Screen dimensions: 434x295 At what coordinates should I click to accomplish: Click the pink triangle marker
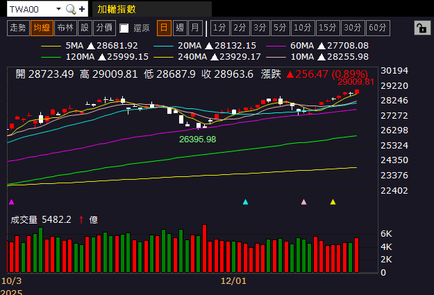click(303, 202)
